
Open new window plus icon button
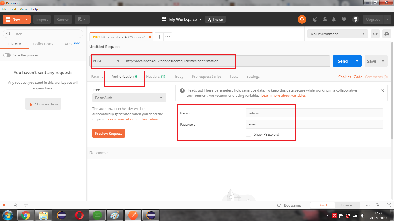82,19
